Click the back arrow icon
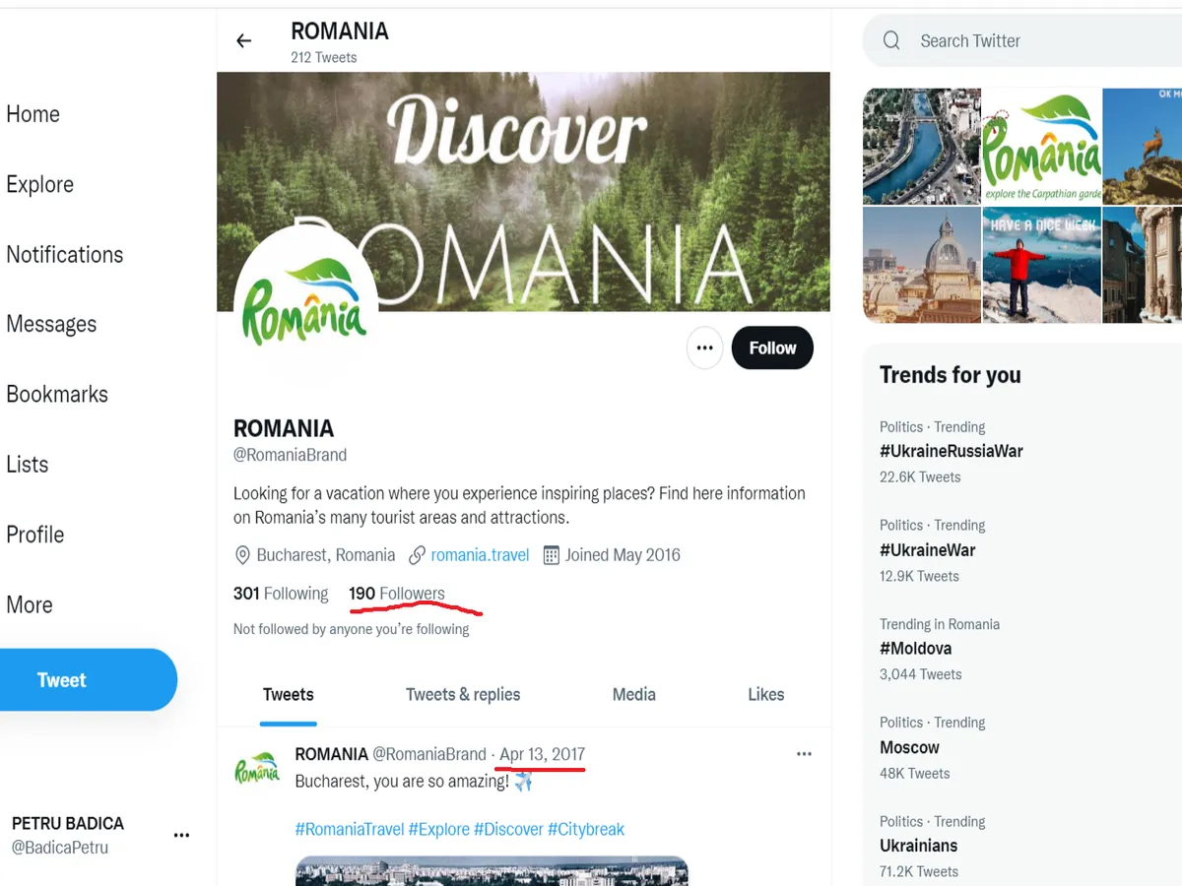This screenshot has width=1182, height=886. [243, 40]
